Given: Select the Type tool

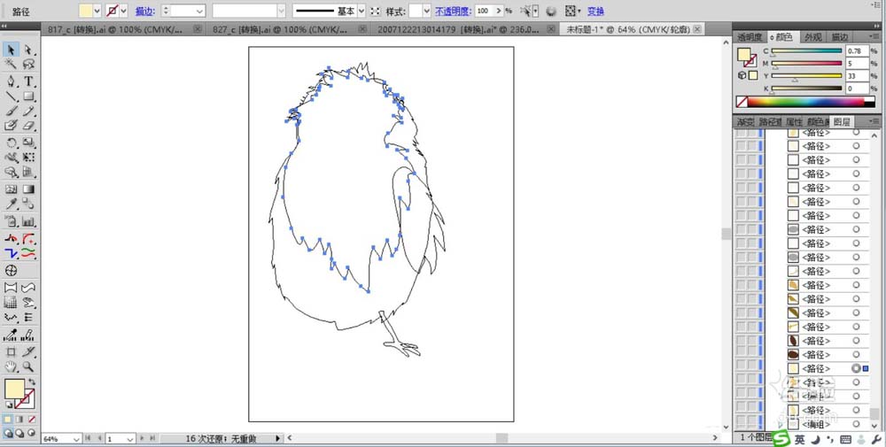Looking at the screenshot, I should click(x=29, y=81).
